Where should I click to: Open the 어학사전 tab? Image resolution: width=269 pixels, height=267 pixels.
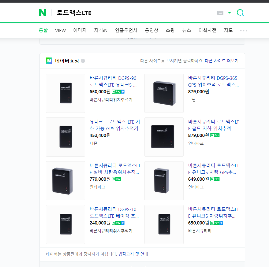tap(207, 30)
